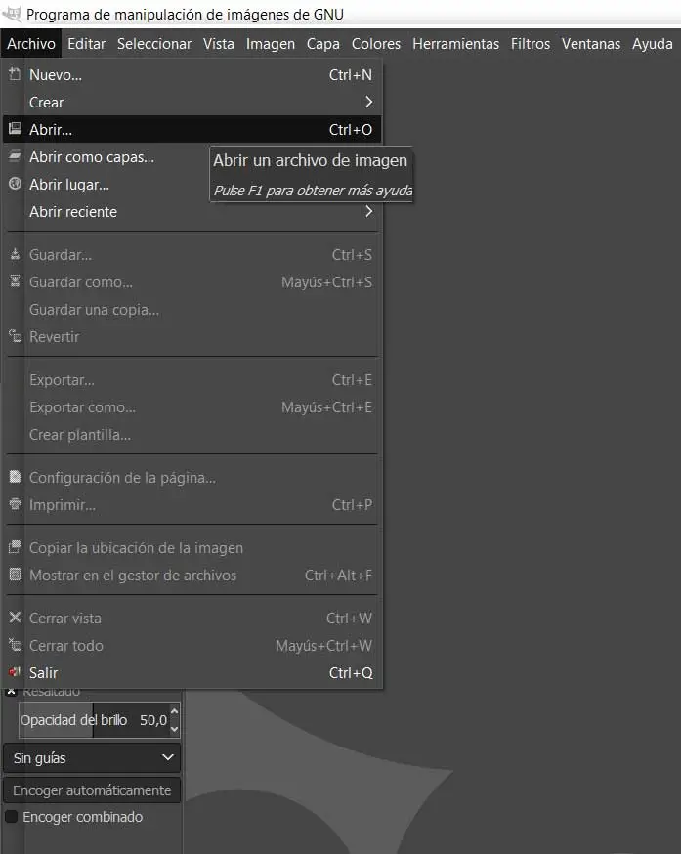Open the Sin guías dropdown
681x854 pixels.
point(92,757)
